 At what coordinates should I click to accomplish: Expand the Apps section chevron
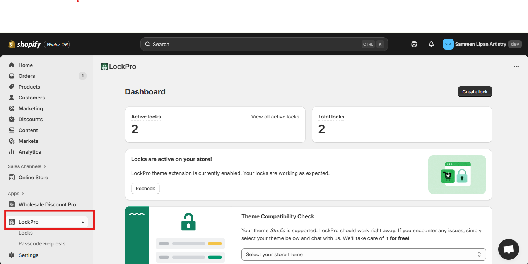pos(23,194)
